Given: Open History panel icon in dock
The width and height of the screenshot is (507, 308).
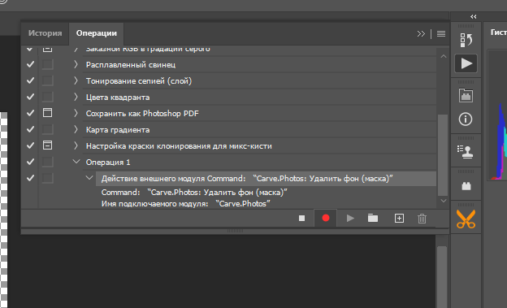Looking at the screenshot, I should [x=466, y=40].
